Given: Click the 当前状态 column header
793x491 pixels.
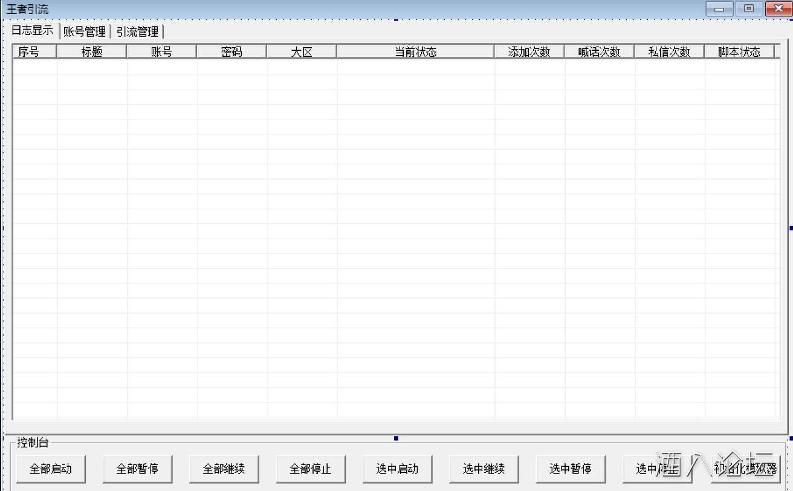Looking at the screenshot, I should (416, 52).
